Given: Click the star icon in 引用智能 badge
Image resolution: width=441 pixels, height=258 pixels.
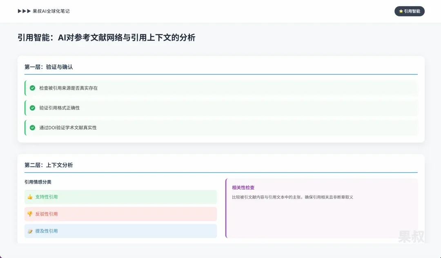Looking at the screenshot, I should pos(401,11).
